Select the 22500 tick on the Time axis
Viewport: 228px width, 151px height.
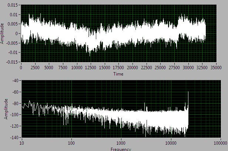147,67
